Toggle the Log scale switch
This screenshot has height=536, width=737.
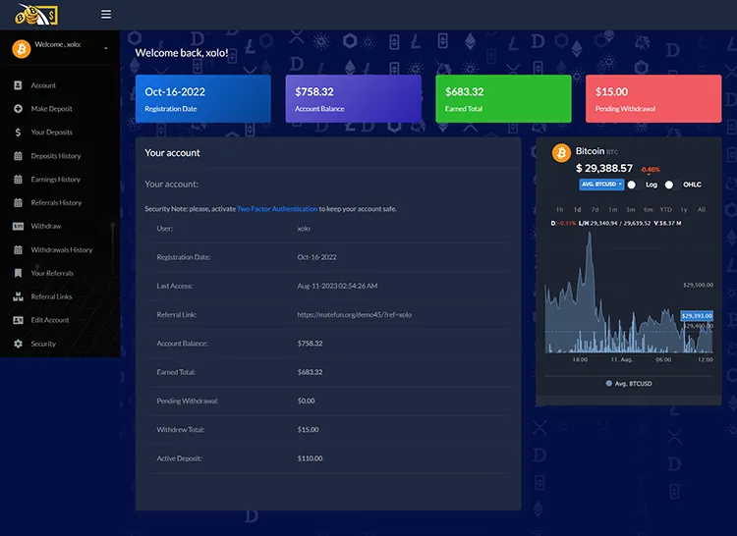(632, 185)
